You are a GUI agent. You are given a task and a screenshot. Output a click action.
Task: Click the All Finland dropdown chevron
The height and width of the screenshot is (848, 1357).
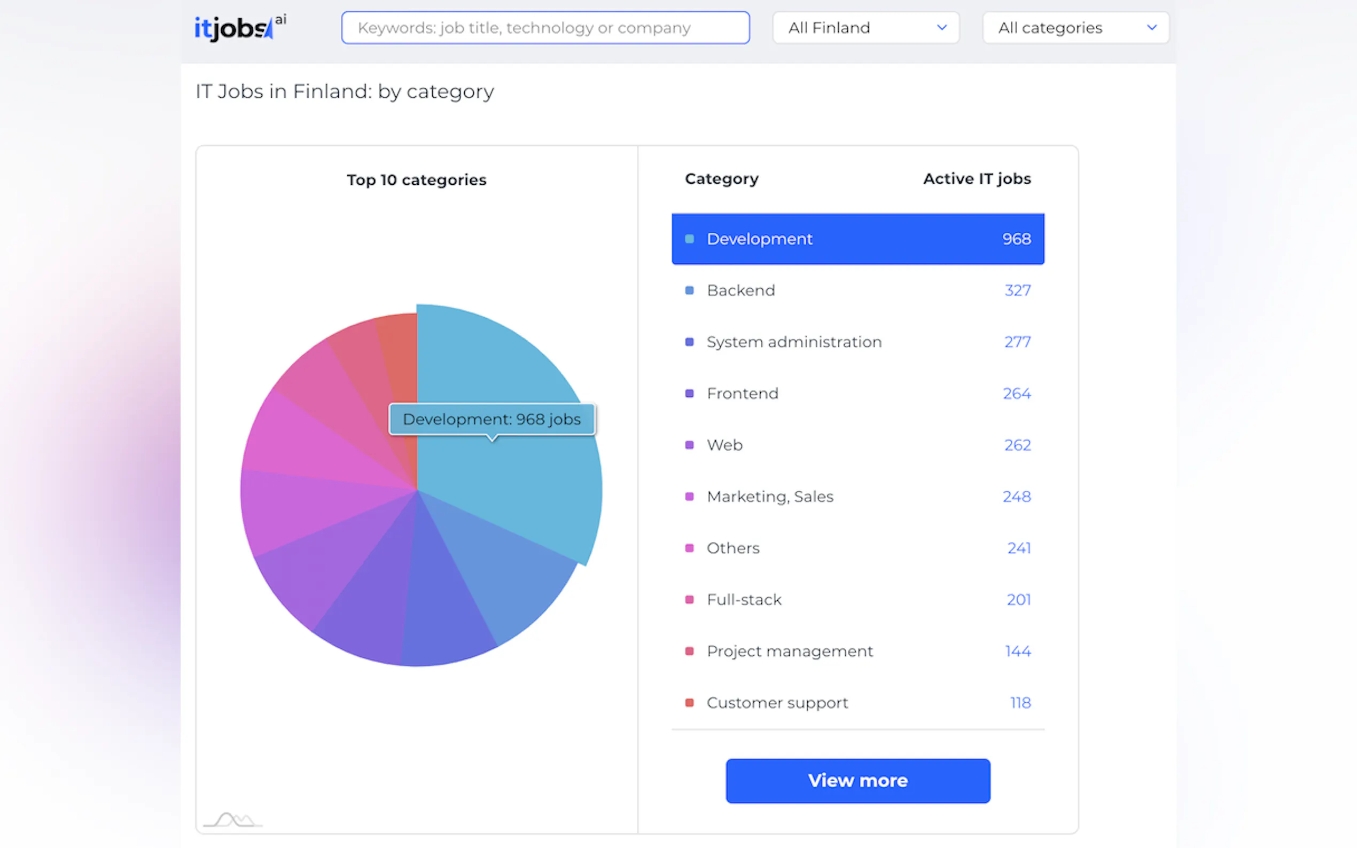click(942, 27)
